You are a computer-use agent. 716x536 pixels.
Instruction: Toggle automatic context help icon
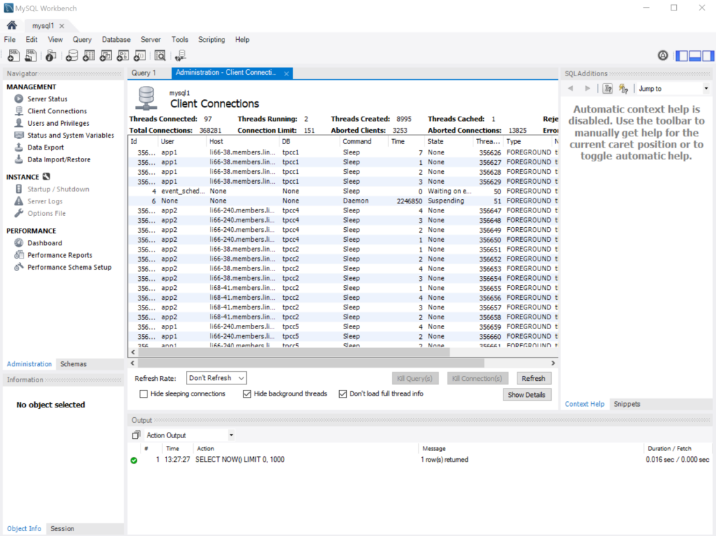[x=622, y=89]
